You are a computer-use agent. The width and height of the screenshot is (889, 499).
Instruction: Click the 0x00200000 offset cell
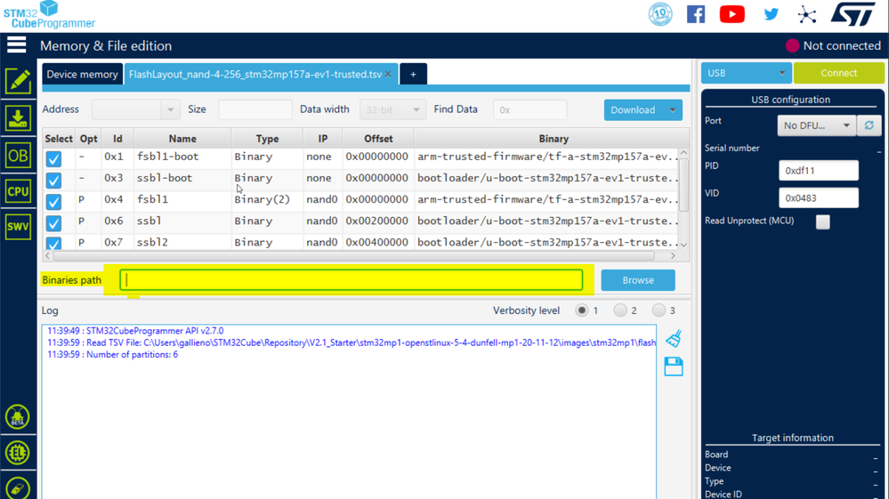click(377, 221)
